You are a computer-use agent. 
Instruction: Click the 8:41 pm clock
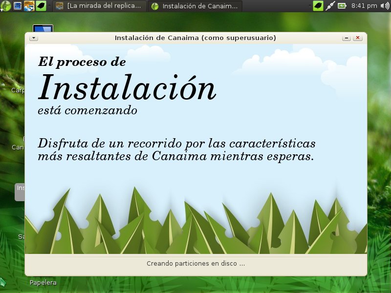364,6
